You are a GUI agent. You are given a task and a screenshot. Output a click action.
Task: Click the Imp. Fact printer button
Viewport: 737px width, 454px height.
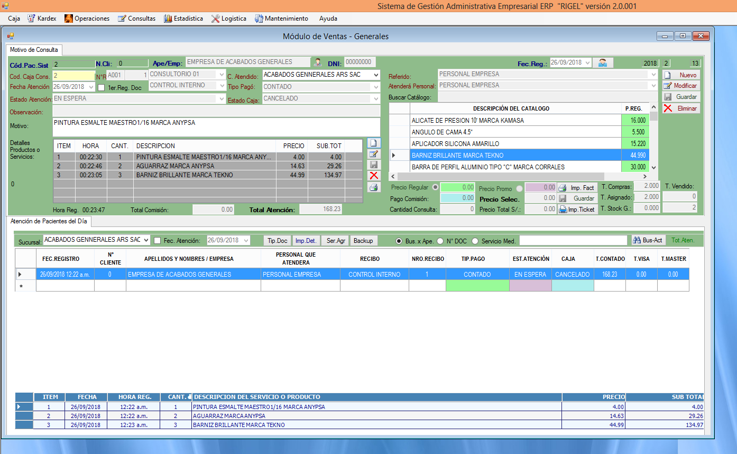coord(577,188)
